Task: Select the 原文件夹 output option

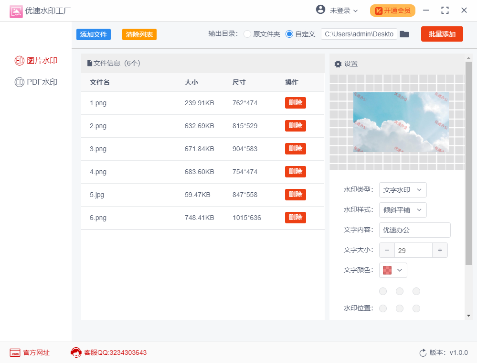Action: [x=247, y=34]
